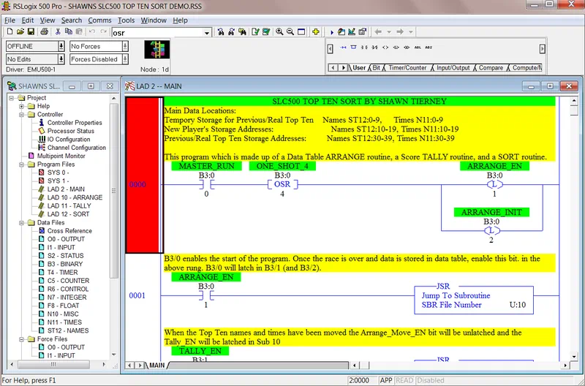Select the MAIN tab at ladder bottom
This screenshot has height=386, width=585.
pos(156,365)
